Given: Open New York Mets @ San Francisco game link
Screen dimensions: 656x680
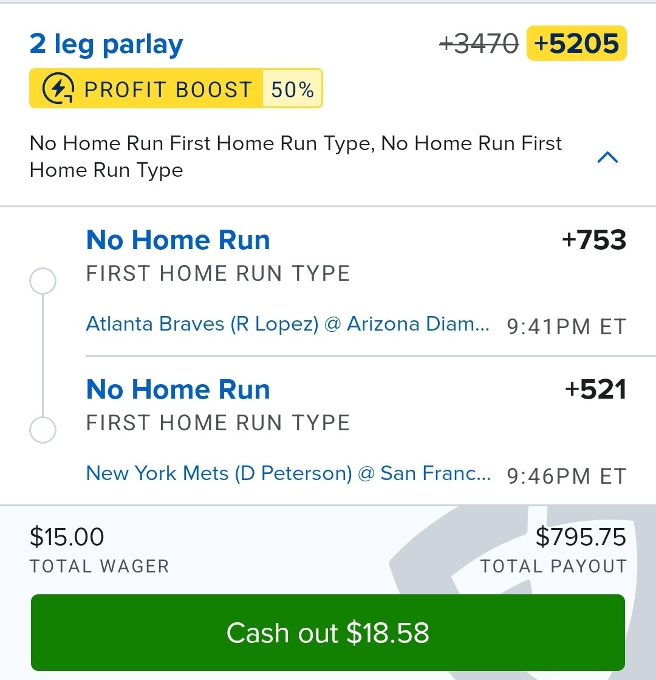Looking at the screenshot, I should (288, 473).
